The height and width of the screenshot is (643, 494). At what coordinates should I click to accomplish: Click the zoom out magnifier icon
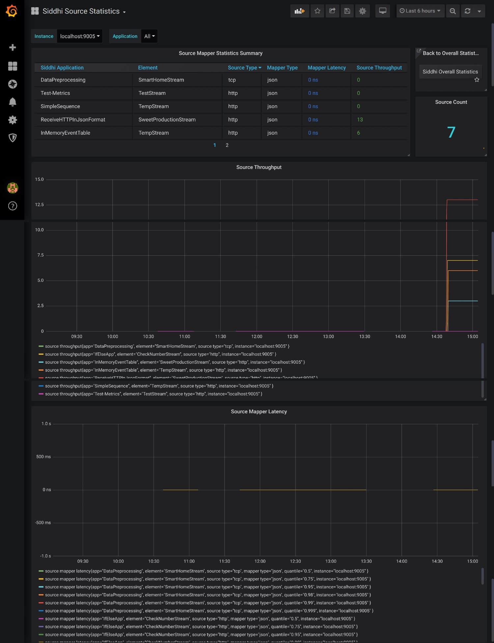(x=453, y=11)
